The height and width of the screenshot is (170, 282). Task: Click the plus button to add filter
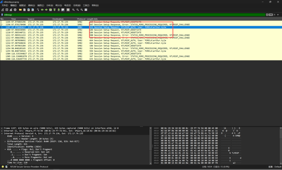tap(278, 15)
